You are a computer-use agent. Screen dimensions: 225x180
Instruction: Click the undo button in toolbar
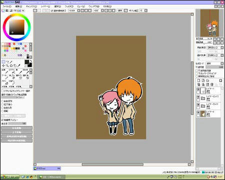point(35,10)
